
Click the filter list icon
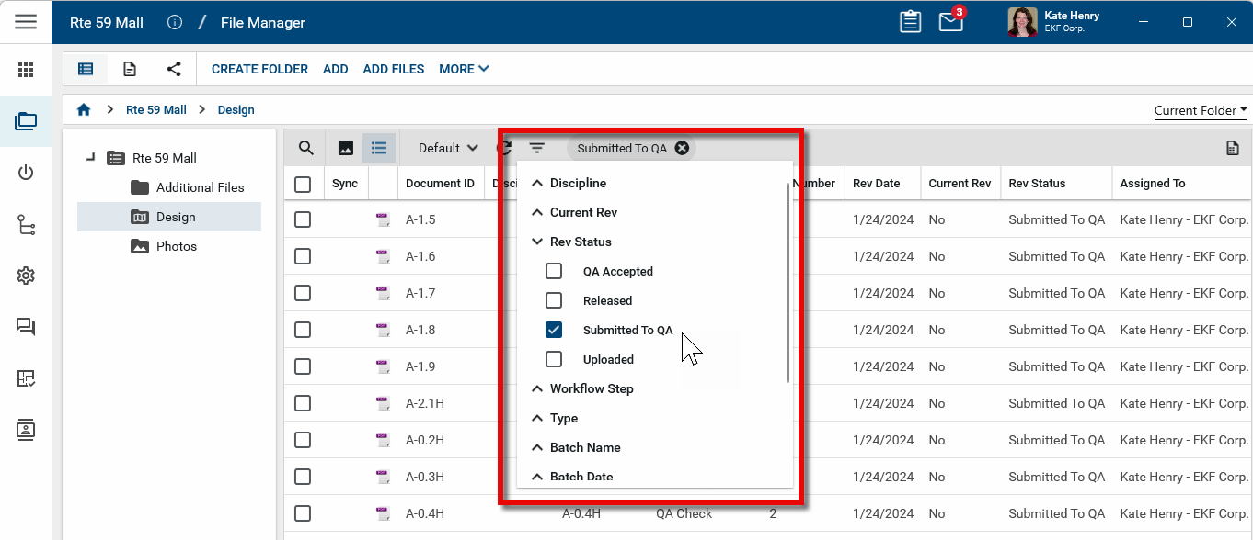(537, 148)
